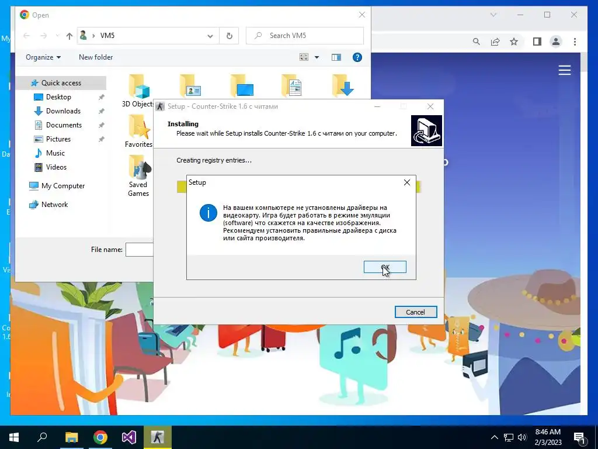
Task: Confirm the Setup message with OK
Action: (x=385, y=267)
